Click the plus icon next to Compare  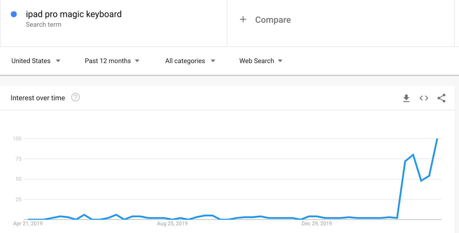243,19
